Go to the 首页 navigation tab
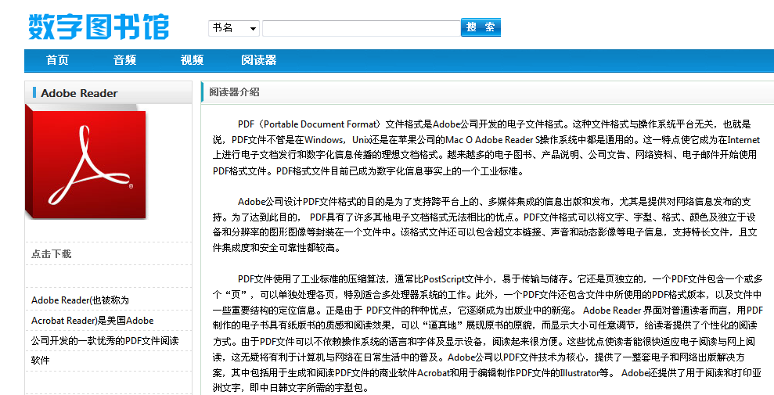Image resolution: width=774 pixels, height=395 pixels. click(57, 60)
